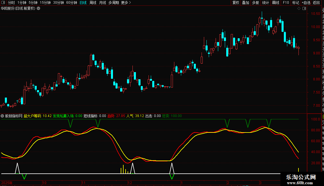This screenshot has height=186, width=324.
Task: Click the 返回 back button
Action: [316, 3]
